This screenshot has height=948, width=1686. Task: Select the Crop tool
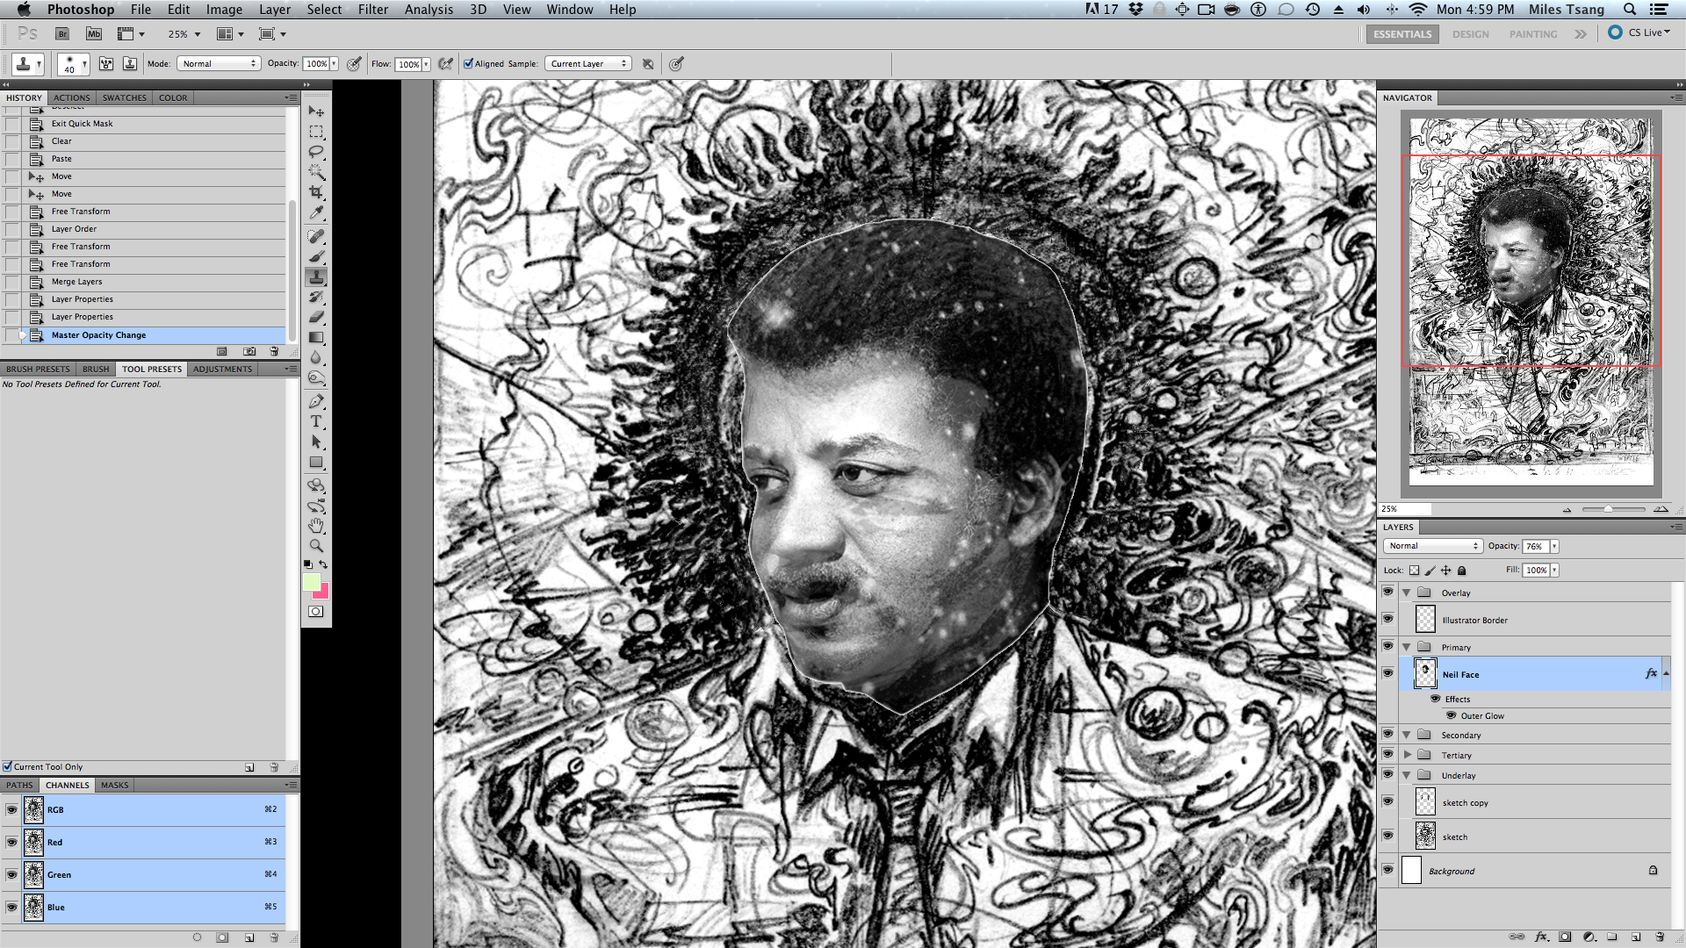316,192
